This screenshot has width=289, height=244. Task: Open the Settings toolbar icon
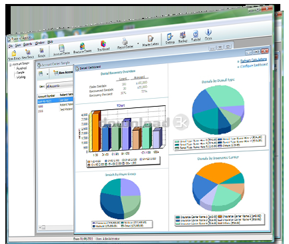(x=170, y=38)
